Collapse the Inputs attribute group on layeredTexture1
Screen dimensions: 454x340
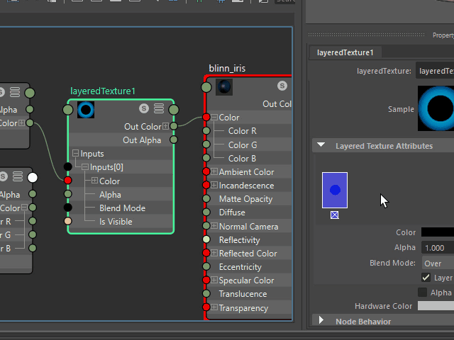click(x=76, y=154)
